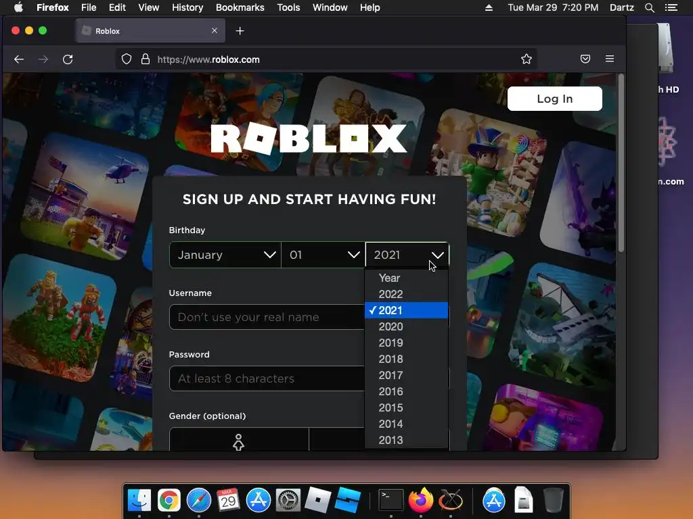Click the URL address bar
Screen dimensions: 693x519
[326, 59]
